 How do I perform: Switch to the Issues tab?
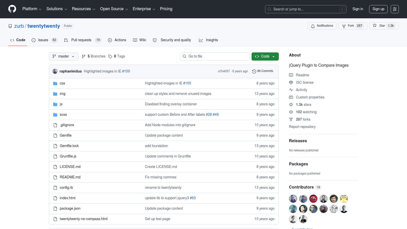click(45, 40)
